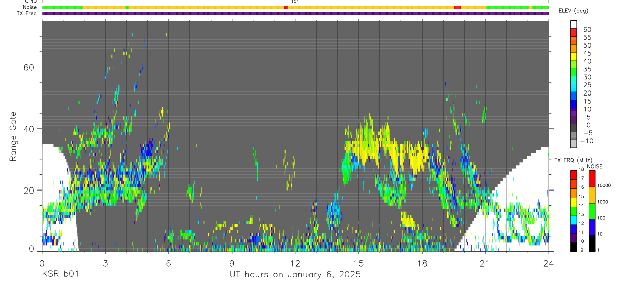Screen dimensions: 617x285
Task: Select the 'KSR b01' radar label
Action: 60,274
